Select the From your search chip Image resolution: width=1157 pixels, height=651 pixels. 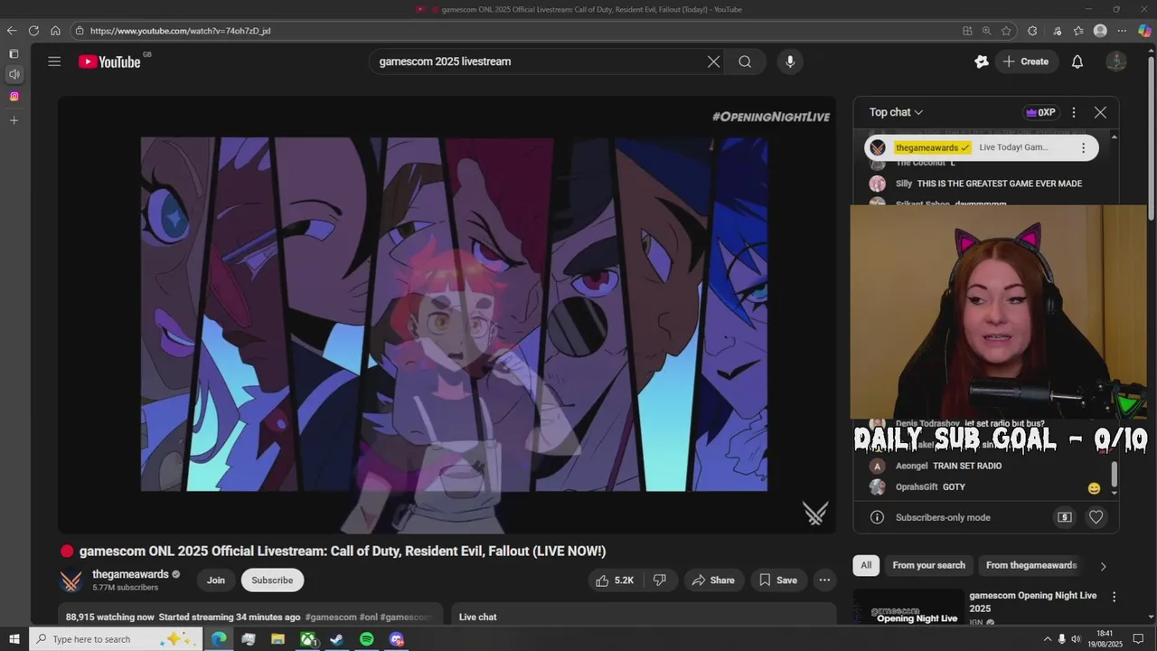tap(928, 565)
